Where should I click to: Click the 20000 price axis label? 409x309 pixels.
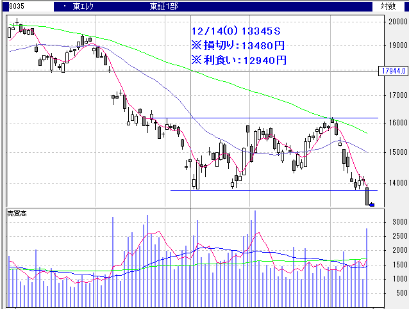pos(395,21)
